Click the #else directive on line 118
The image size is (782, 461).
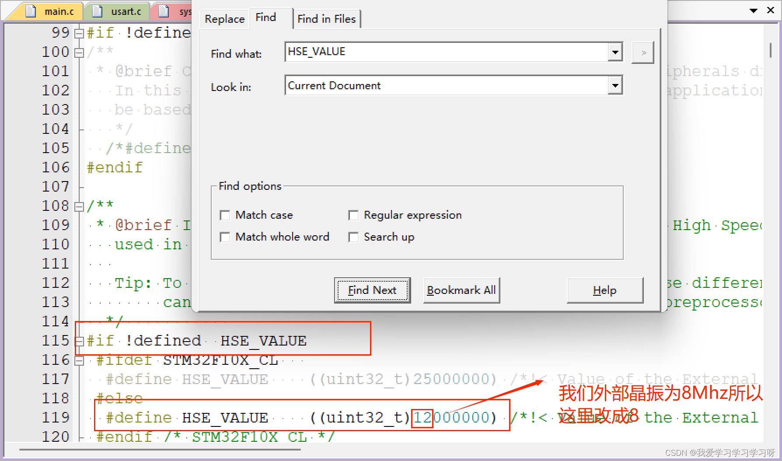coord(119,398)
